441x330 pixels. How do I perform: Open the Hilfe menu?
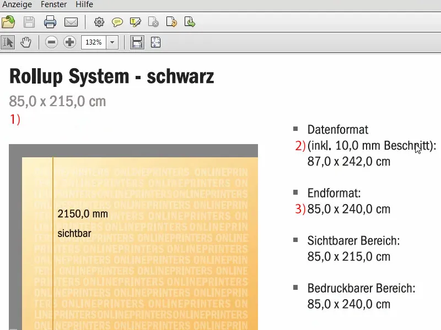click(84, 4)
